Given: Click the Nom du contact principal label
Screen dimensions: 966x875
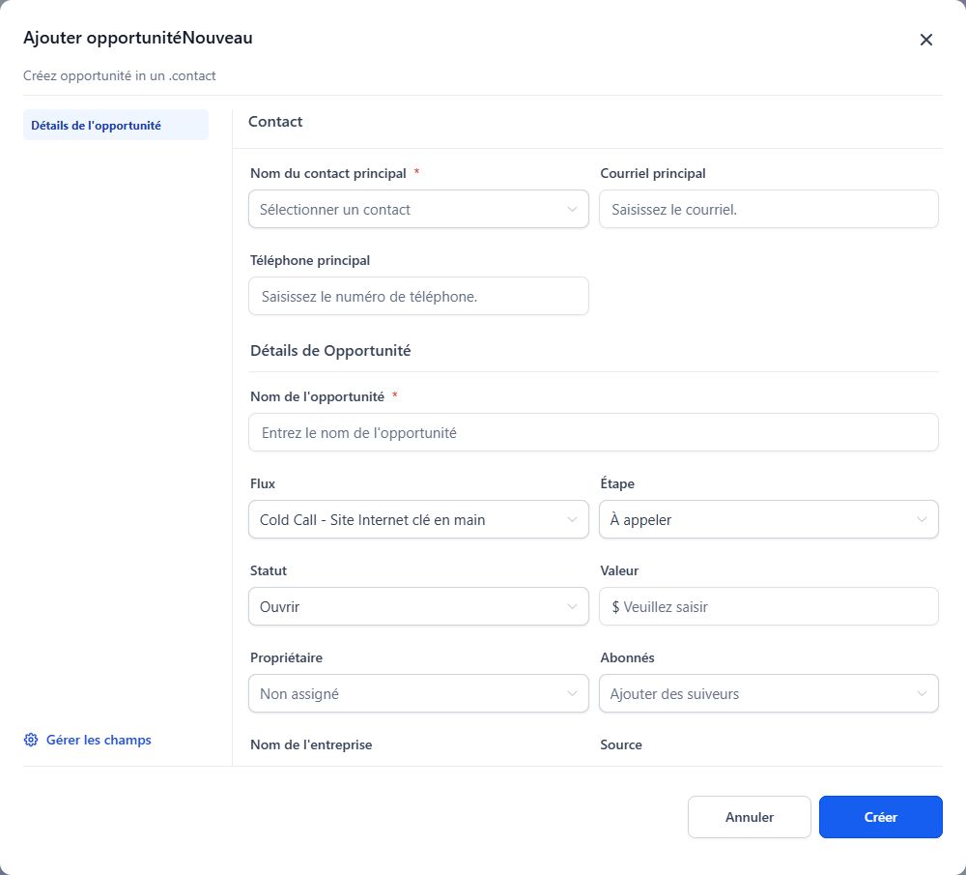Looking at the screenshot, I should tap(328, 173).
